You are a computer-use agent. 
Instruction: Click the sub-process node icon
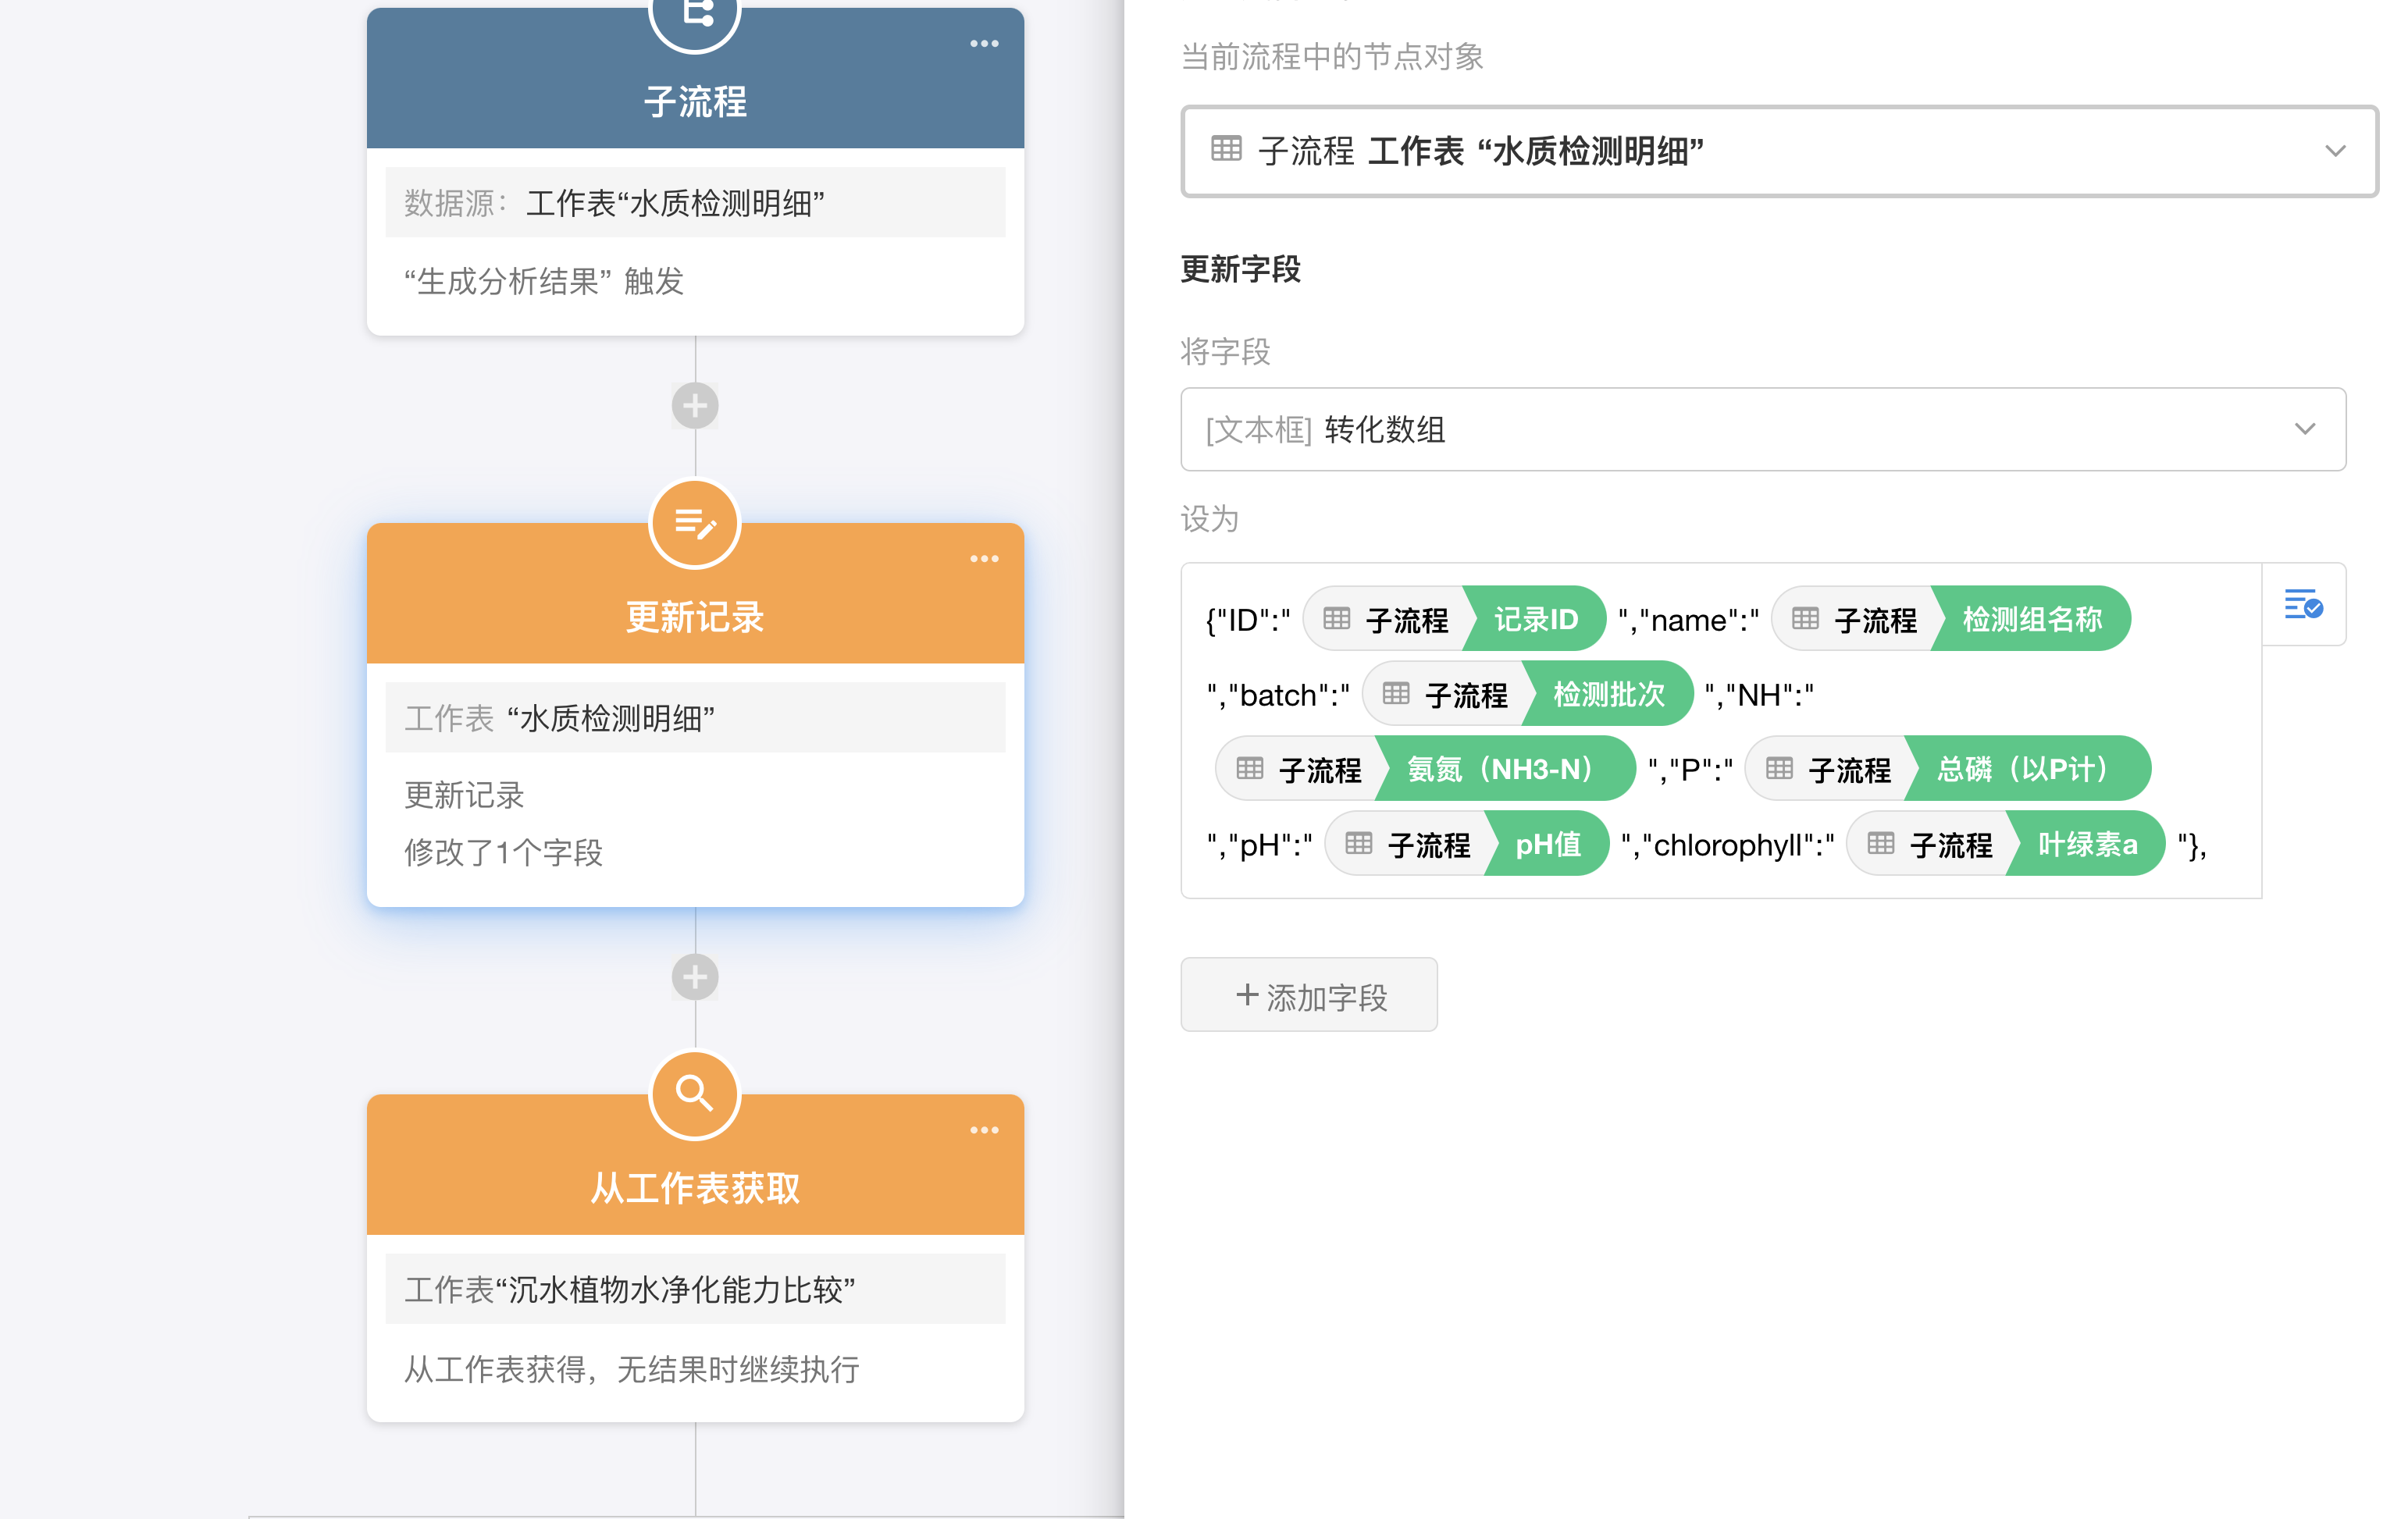point(695,15)
